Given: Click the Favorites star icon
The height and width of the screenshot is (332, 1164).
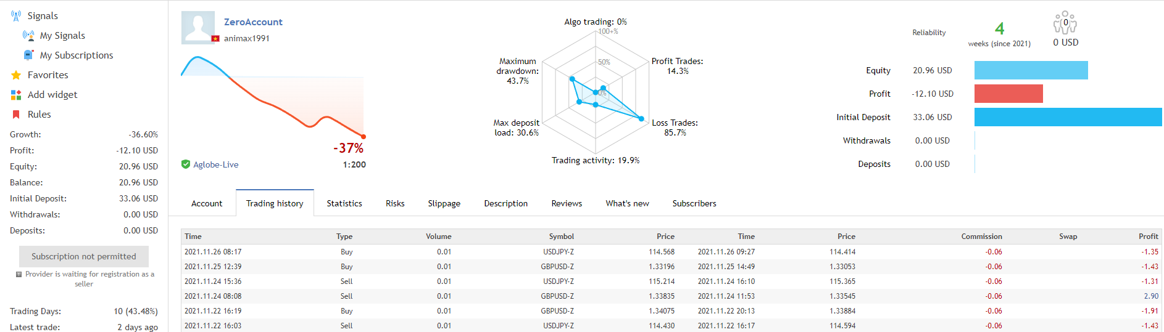Looking at the screenshot, I should tap(16, 75).
